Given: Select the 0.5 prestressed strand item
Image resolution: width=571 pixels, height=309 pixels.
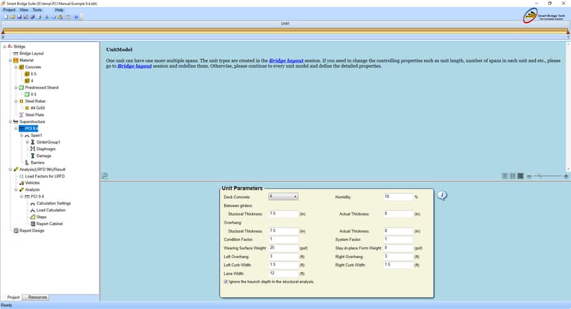Looking at the screenshot, I should point(34,94).
